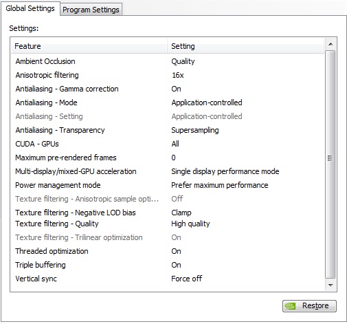347x324 pixels.
Task: Open the High quality value
Action: (x=190, y=224)
